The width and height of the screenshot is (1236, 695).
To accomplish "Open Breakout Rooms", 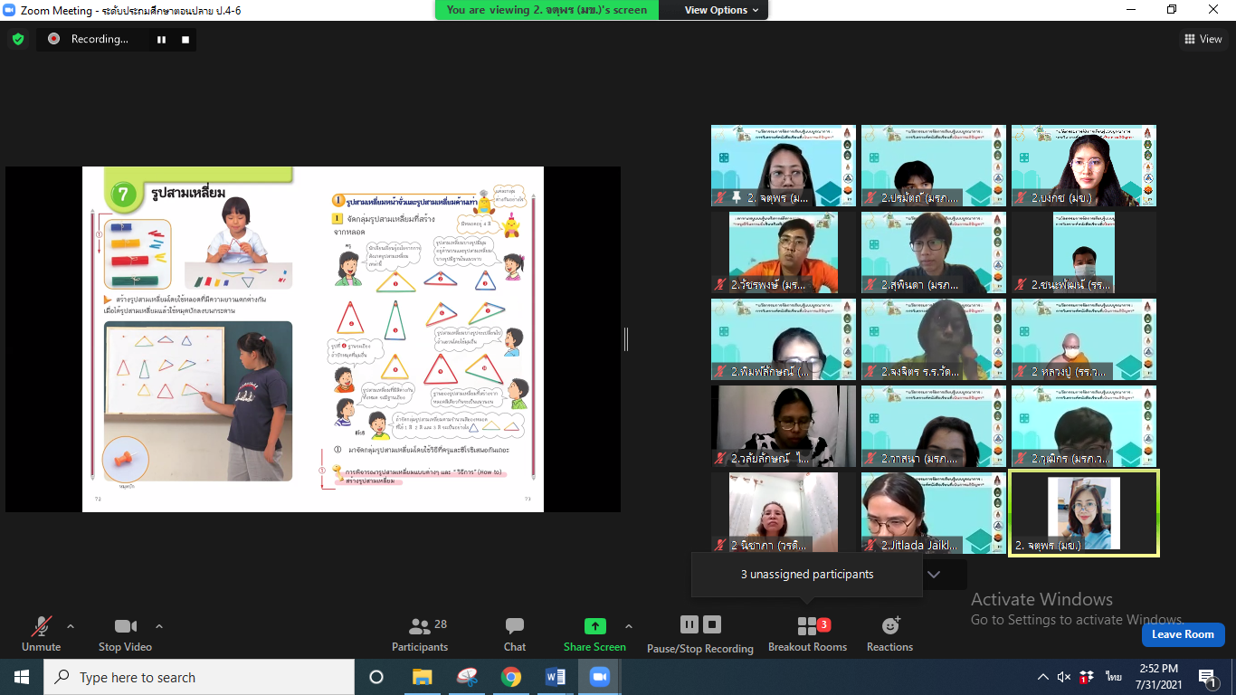I will pyautogui.click(x=807, y=634).
